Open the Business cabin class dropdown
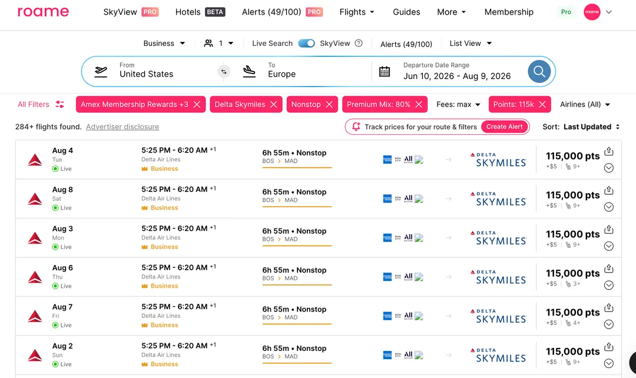Viewport: 636px width, 378px height. pyautogui.click(x=164, y=43)
